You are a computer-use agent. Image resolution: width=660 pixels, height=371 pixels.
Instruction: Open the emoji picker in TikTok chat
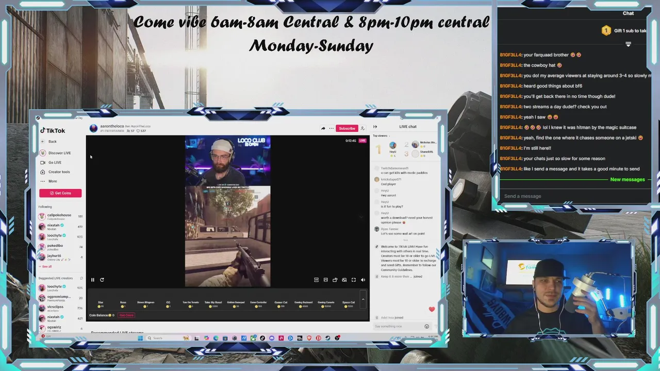pyautogui.click(x=426, y=327)
